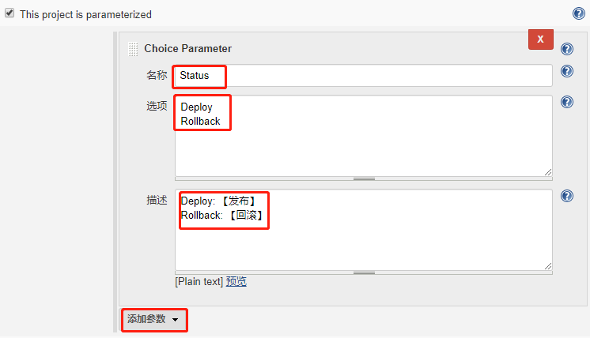Click corner resize grip of 选项 textarea
Viewport: 590px width, 338px height.
[x=548, y=172]
